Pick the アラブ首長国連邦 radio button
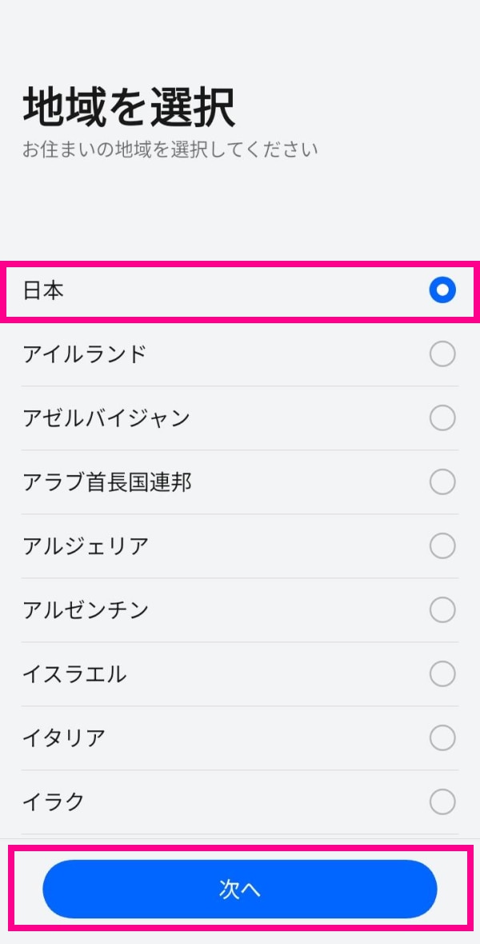The image size is (480, 944). pyautogui.click(x=442, y=482)
